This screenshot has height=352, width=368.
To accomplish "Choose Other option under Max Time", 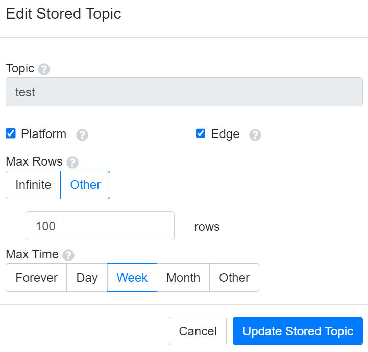I will [234, 278].
